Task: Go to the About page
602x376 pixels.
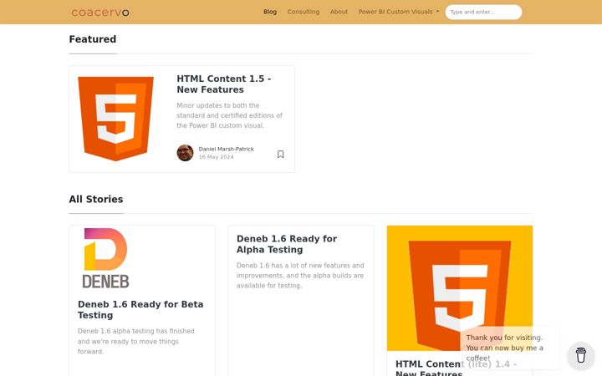Action: pyautogui.click(x=339, y=12)
